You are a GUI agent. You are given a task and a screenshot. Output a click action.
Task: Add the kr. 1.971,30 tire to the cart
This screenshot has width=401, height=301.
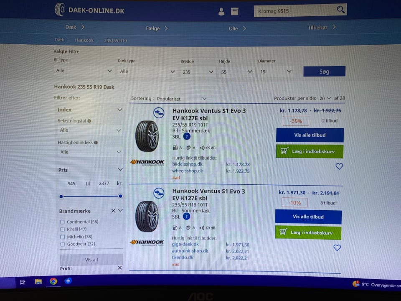pyautogui.click(x=308, y=232)
